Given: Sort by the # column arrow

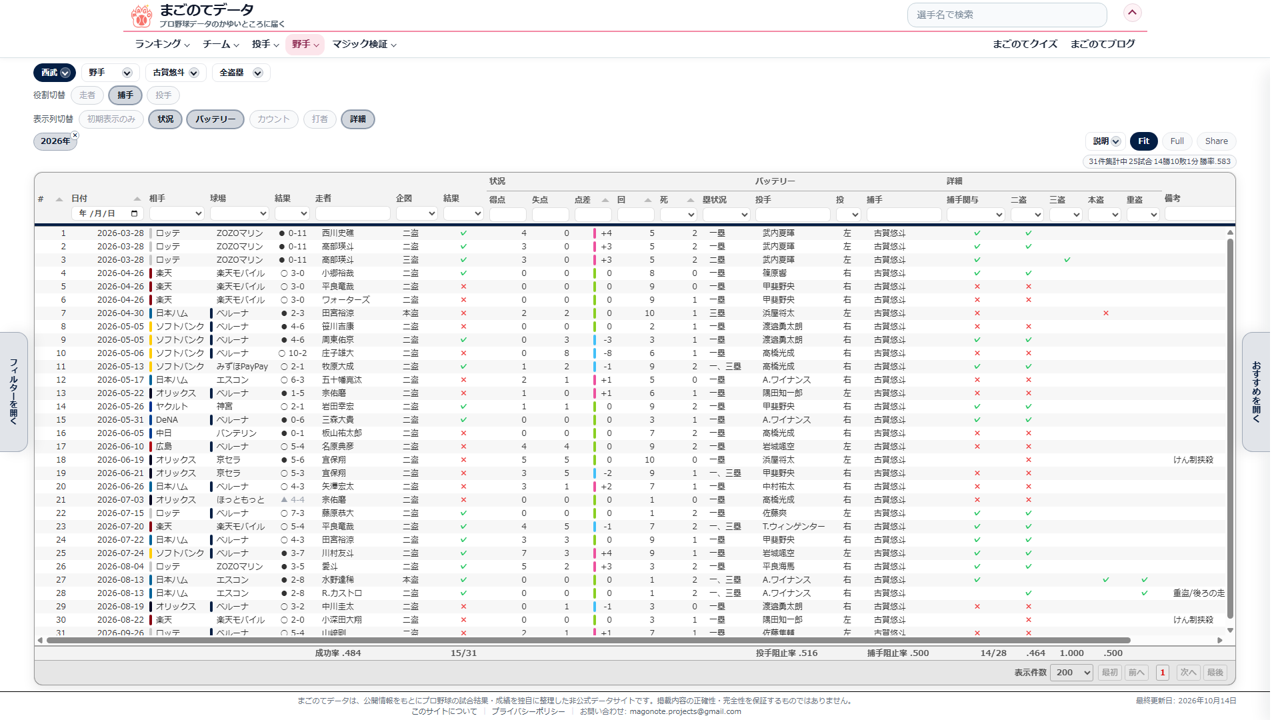Looking at the screenshot, I should coord(59,199).
